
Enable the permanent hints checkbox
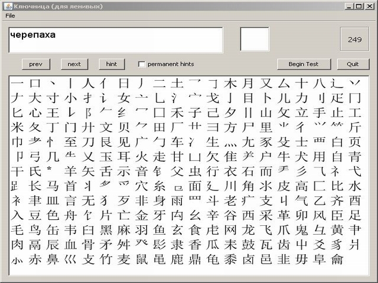click(142, 64)
